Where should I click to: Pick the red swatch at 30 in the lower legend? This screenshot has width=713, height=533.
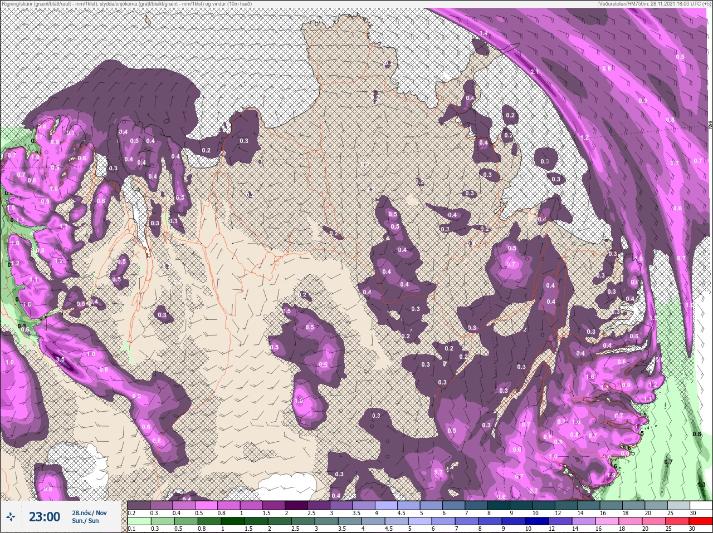[700, 521]
